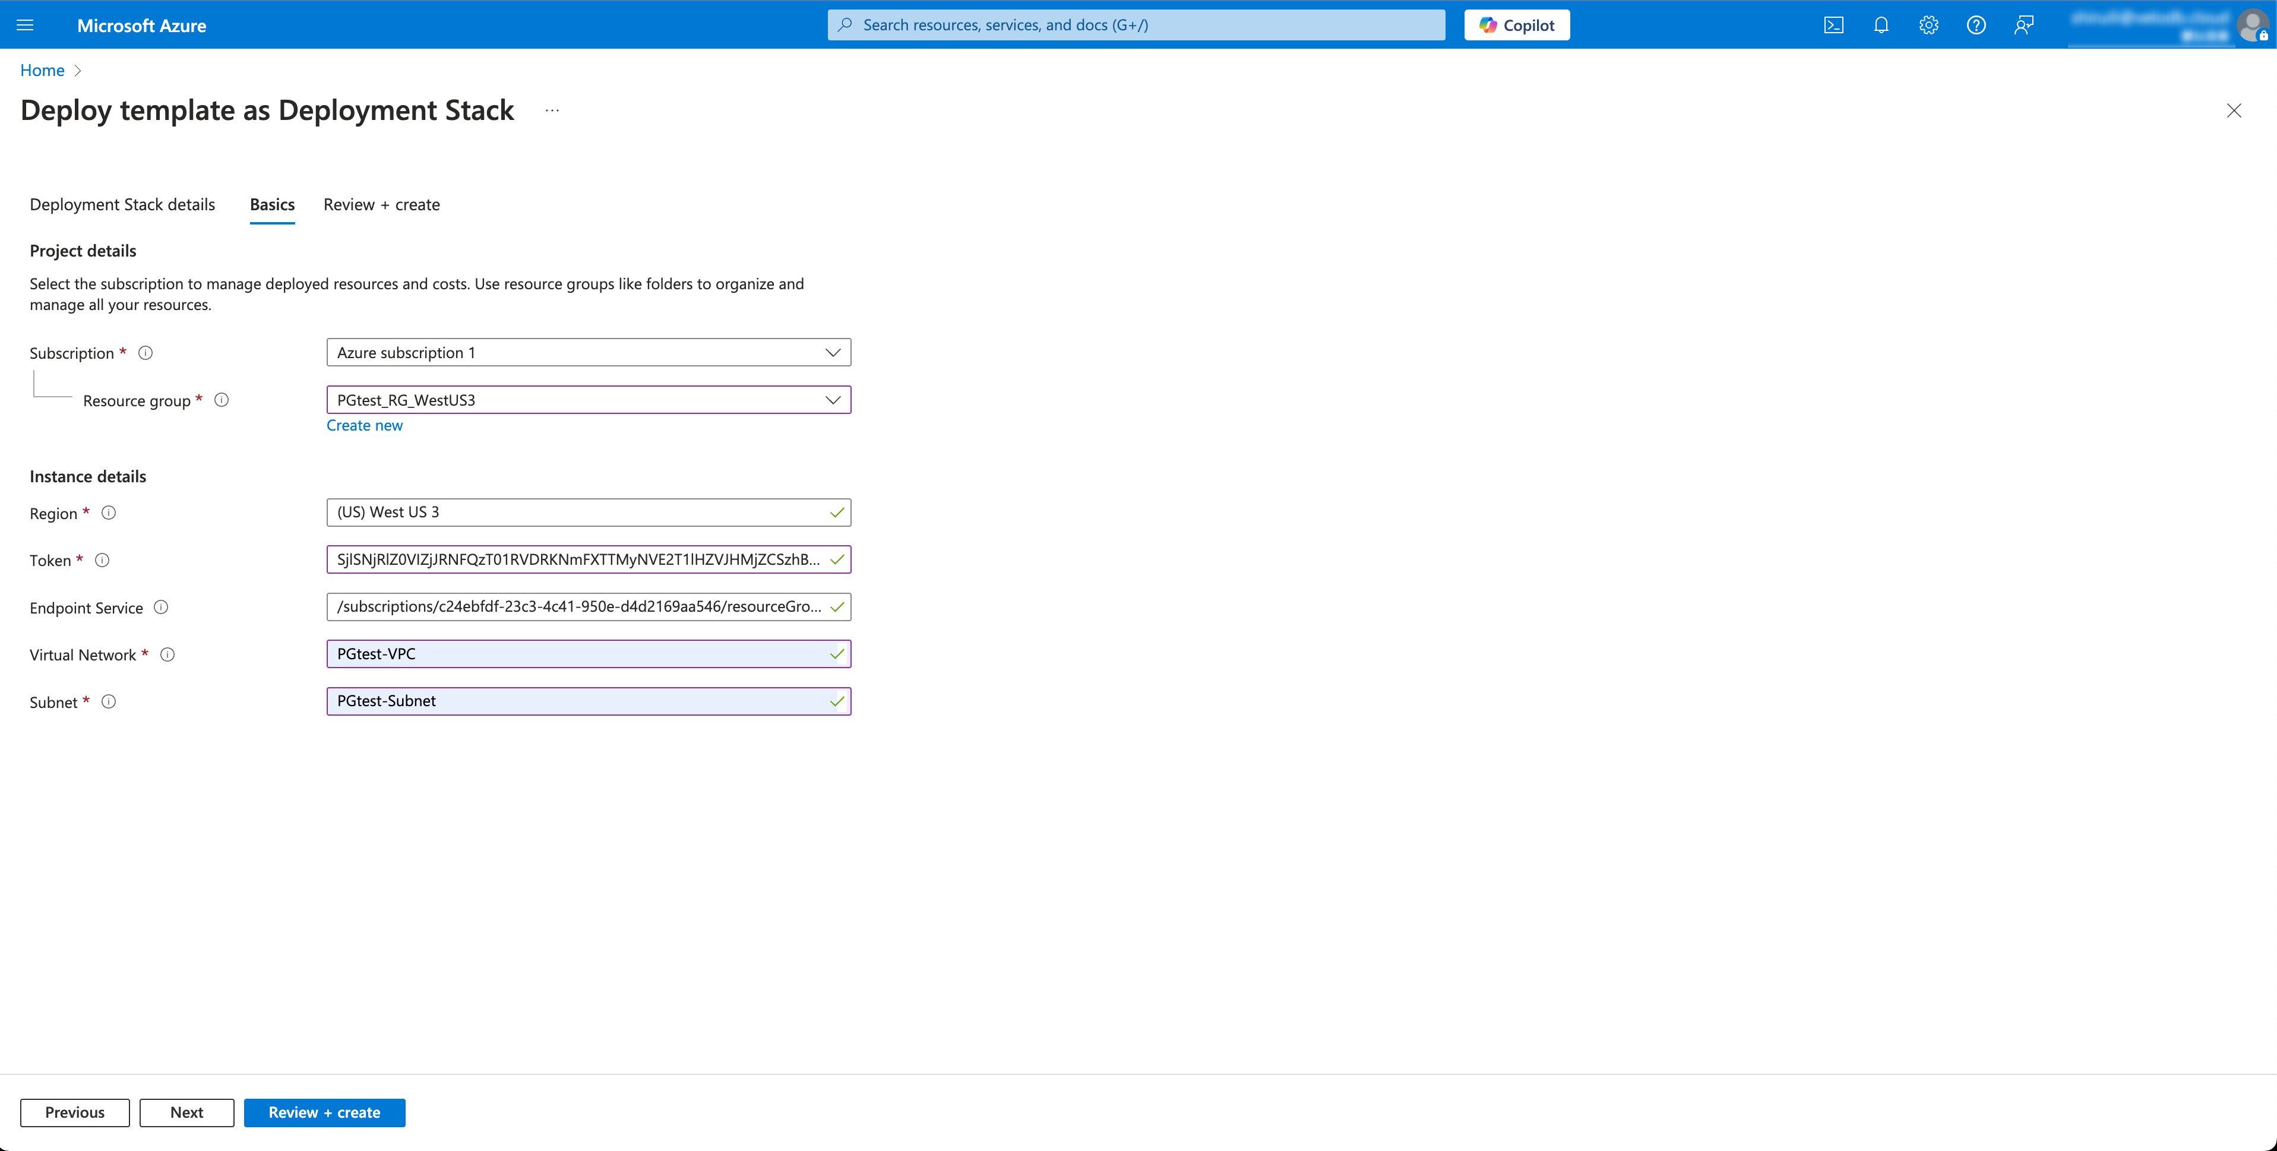Open the Azure portal hamburger menu

pos(25,25)
